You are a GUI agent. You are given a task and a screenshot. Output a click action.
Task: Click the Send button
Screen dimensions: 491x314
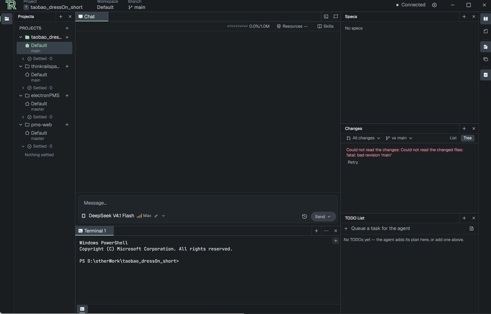pos(323,217)
